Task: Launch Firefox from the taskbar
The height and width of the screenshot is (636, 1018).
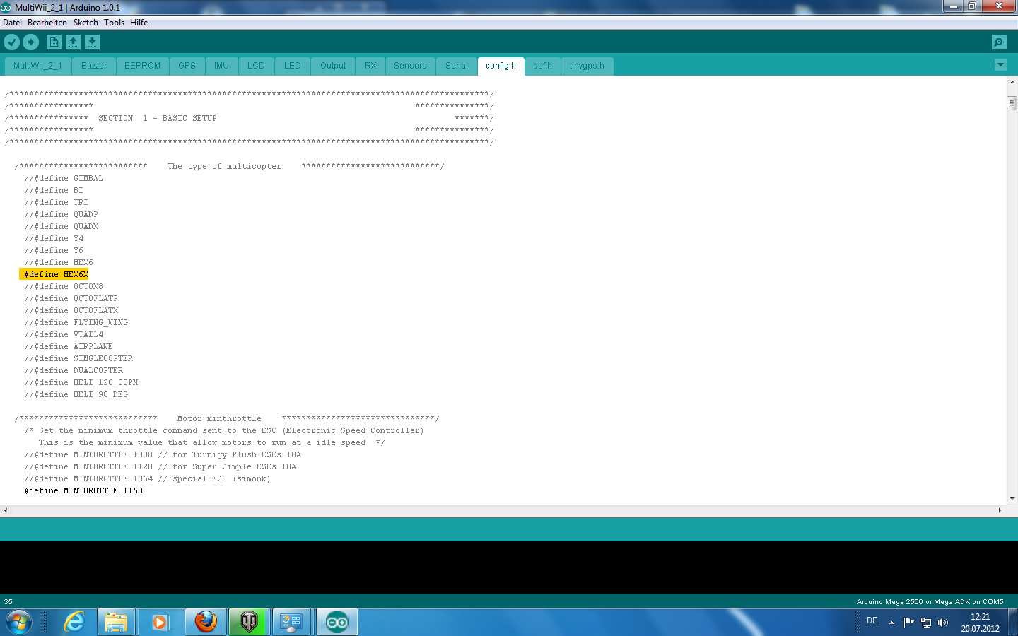Action: [x=205, y=622]
